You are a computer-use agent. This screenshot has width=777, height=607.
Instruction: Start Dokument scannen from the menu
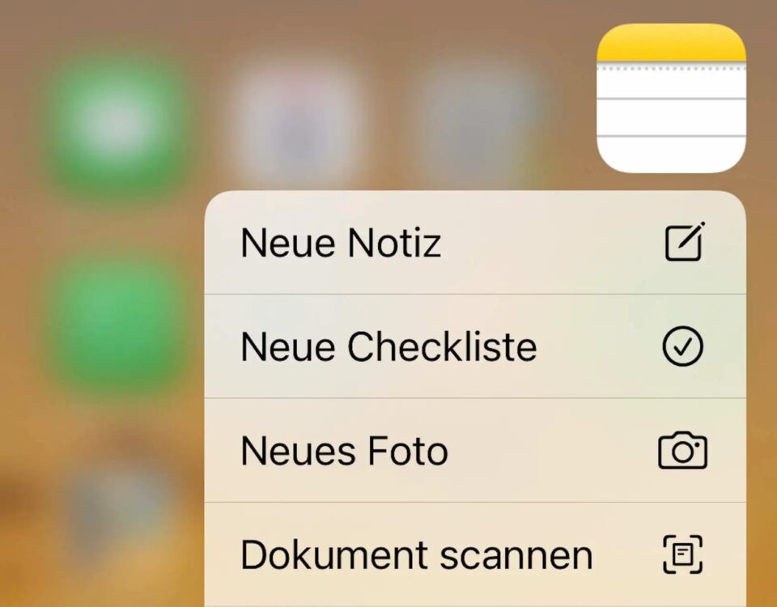(475, 554)
